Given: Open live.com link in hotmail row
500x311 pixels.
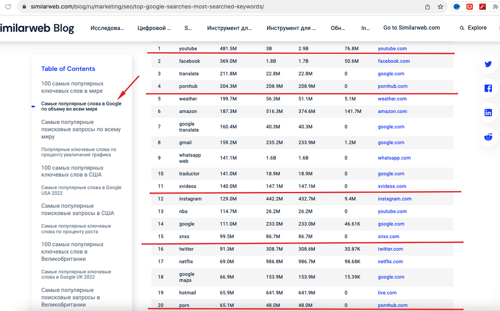Looking at the screenshot, I should (387, 293).
